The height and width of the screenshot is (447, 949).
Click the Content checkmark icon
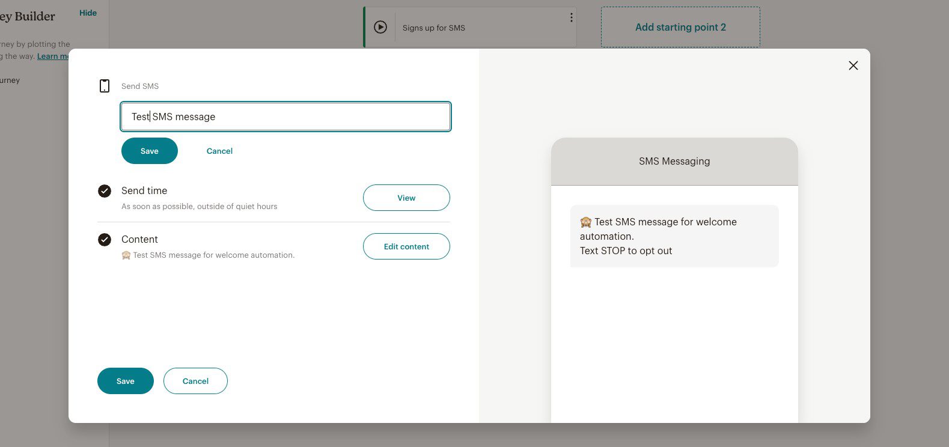(105, 240)
